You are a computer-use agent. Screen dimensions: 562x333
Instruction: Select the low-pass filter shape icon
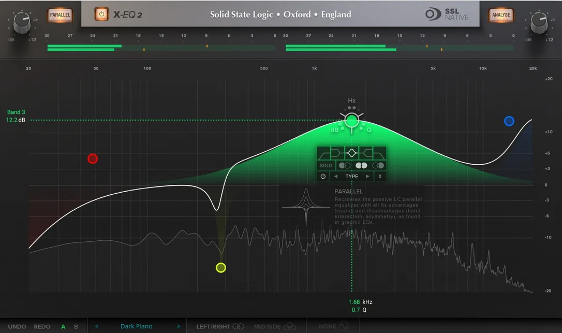point(379,153)
